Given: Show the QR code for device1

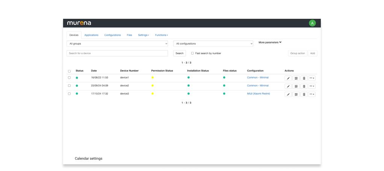Looking at the screenshot, I should coord(296,78).
